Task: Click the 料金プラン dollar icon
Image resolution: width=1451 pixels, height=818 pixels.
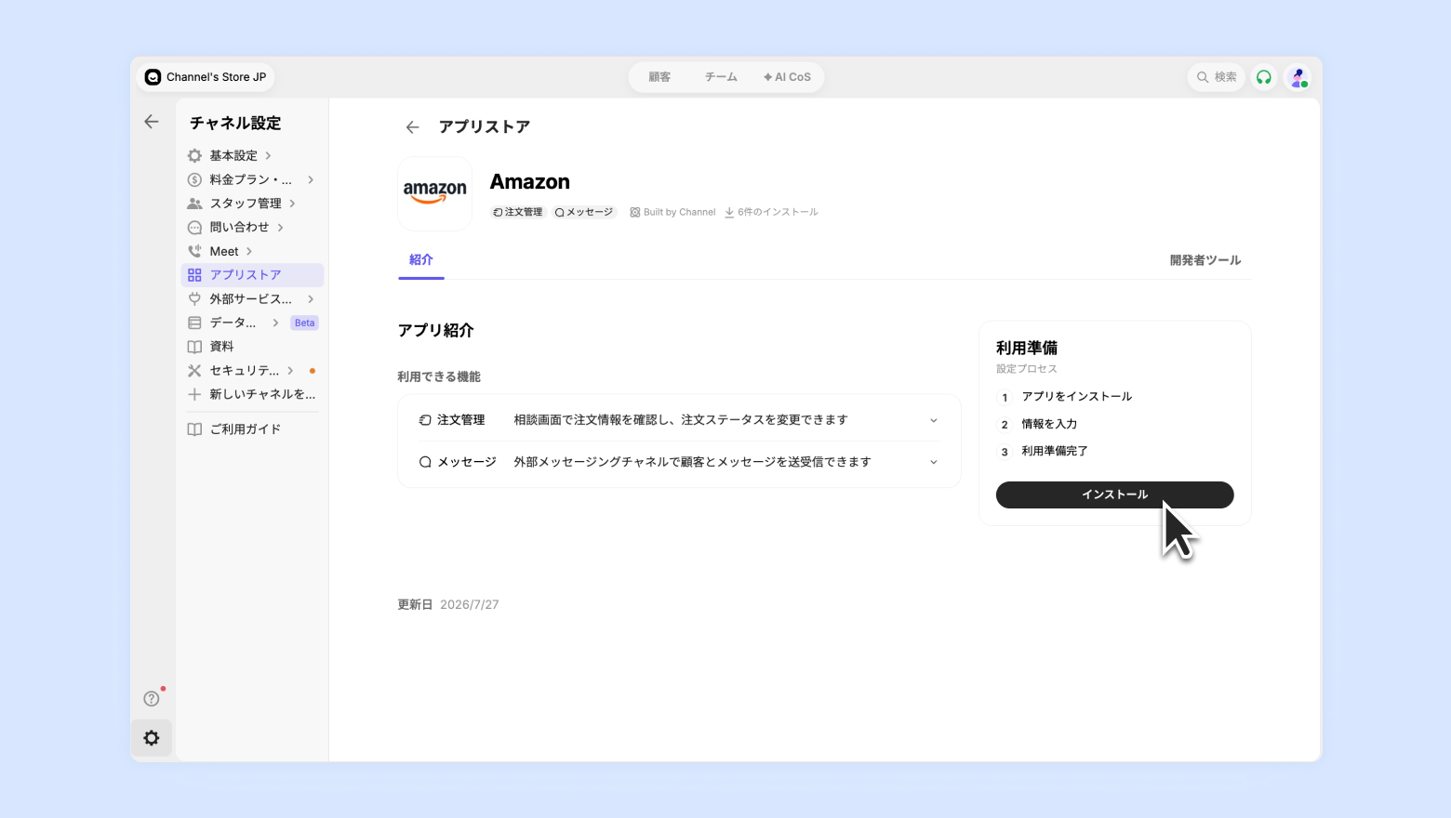Action: (194, 179)
